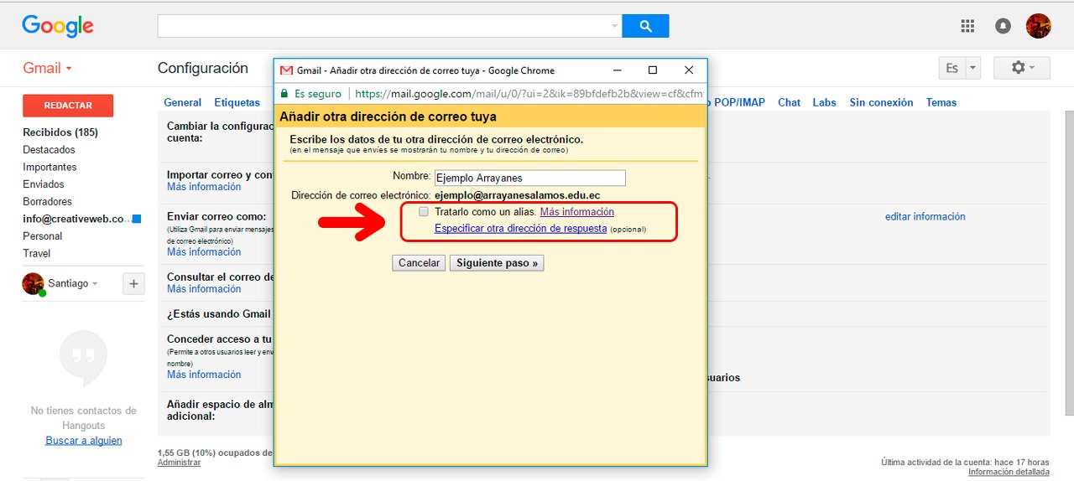This screenshot has height=481, width=1074.
Task: Click the Configuración page heading
Action: pos(203,68)
